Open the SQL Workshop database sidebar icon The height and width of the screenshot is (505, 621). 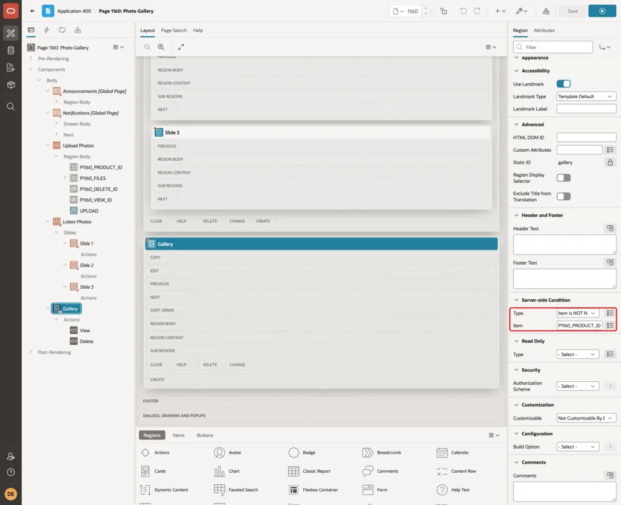pyautogui.click(x=11, y=50)
